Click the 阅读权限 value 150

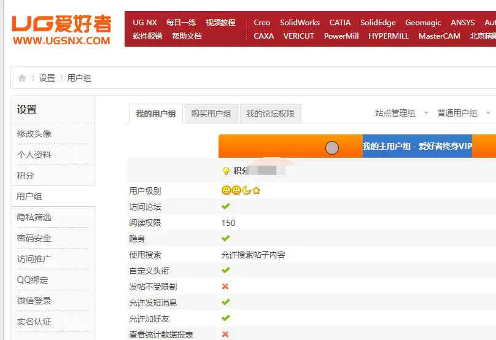pos(228,223)
